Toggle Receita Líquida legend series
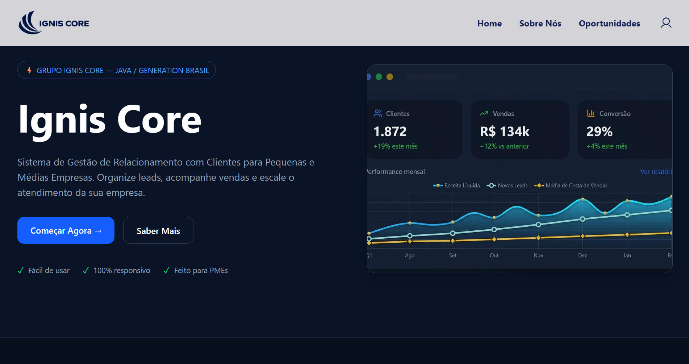689x364 pixels. coord(456,185)
